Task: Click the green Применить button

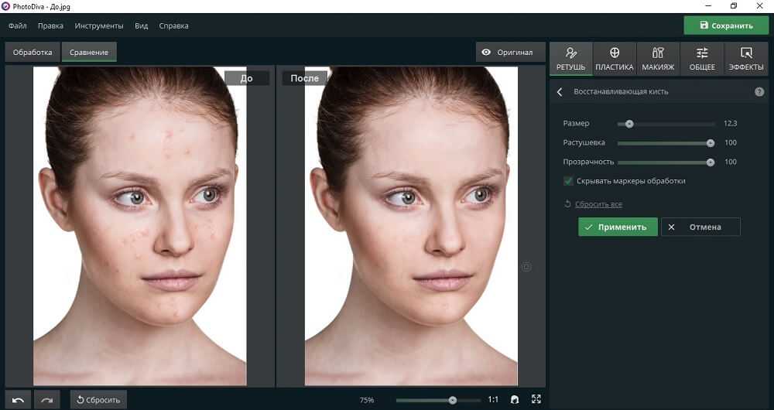Action: coord(618,227)
